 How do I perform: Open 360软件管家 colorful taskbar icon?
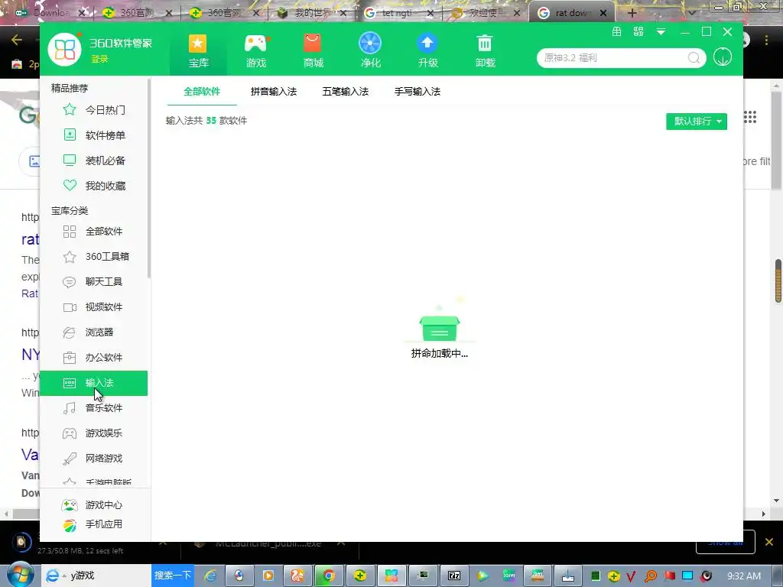point(391,576)
